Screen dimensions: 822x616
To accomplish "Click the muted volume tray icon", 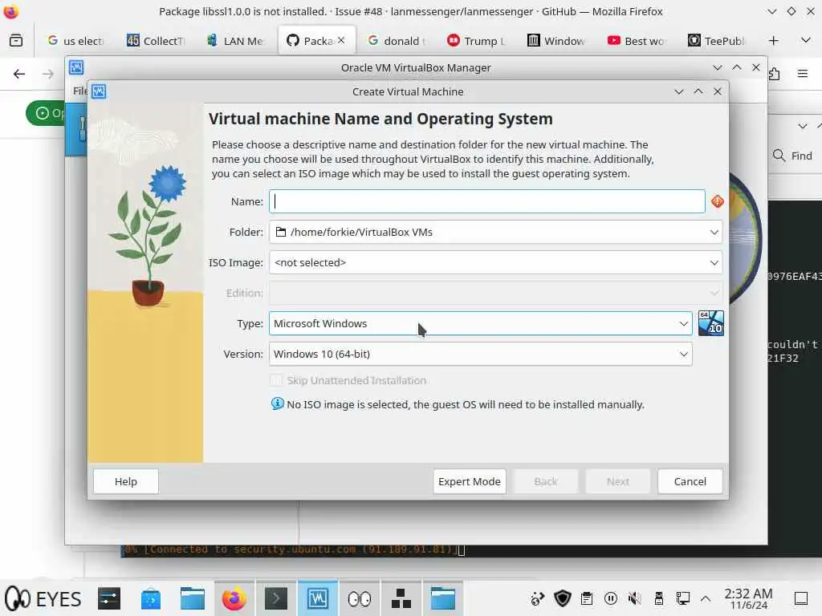I will (635, 598).
